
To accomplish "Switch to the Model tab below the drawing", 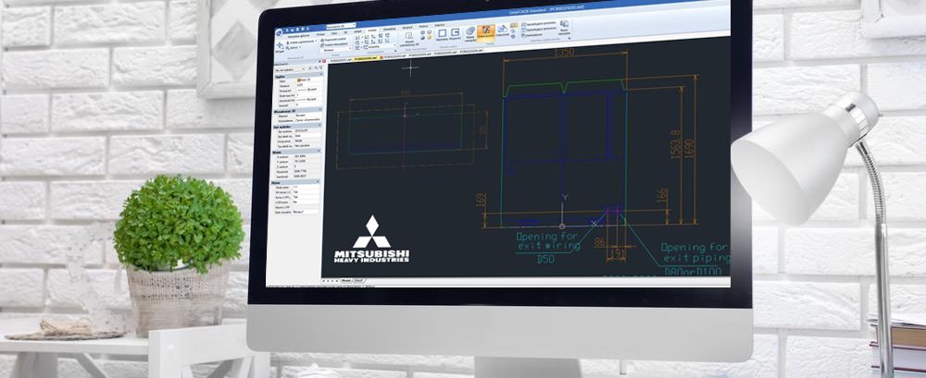I will pos(345,281).
